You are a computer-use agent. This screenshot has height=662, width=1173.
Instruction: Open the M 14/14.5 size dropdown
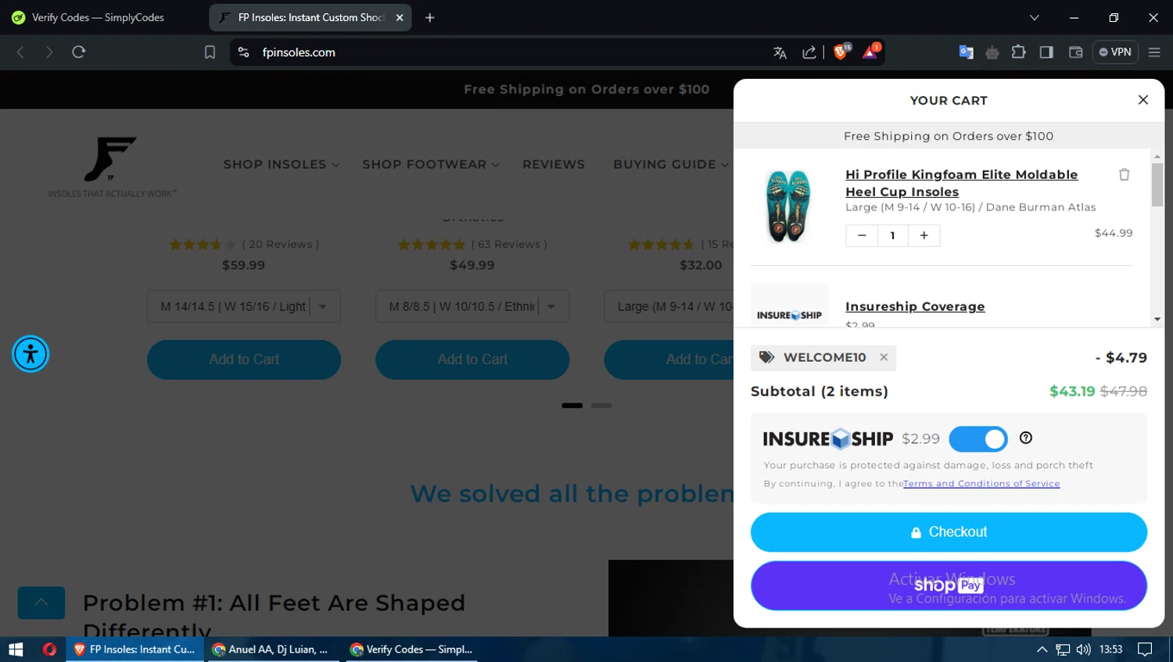[x=244, y=306]
